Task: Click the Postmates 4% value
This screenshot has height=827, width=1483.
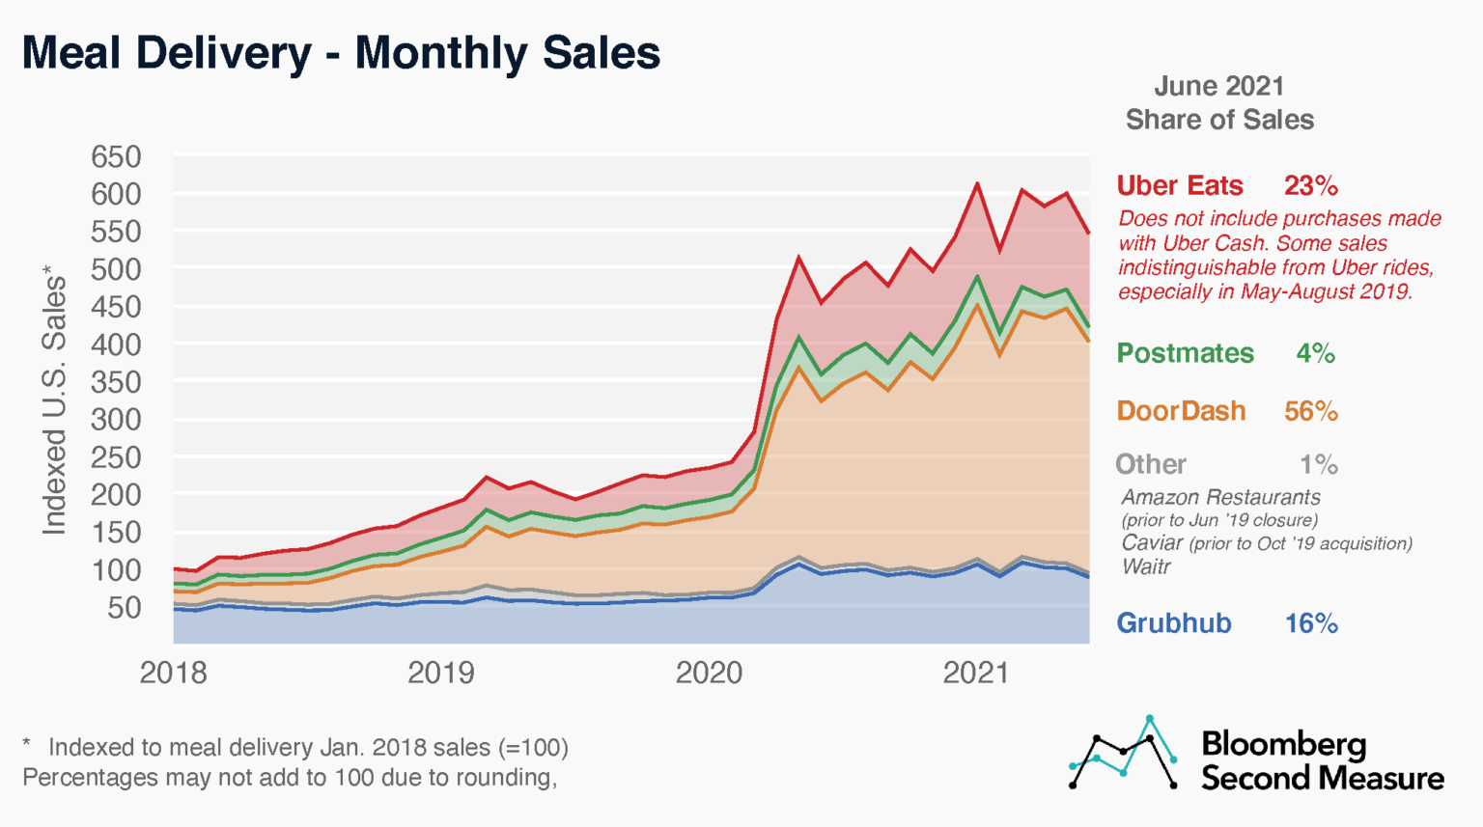Action: click(1316, 353)
